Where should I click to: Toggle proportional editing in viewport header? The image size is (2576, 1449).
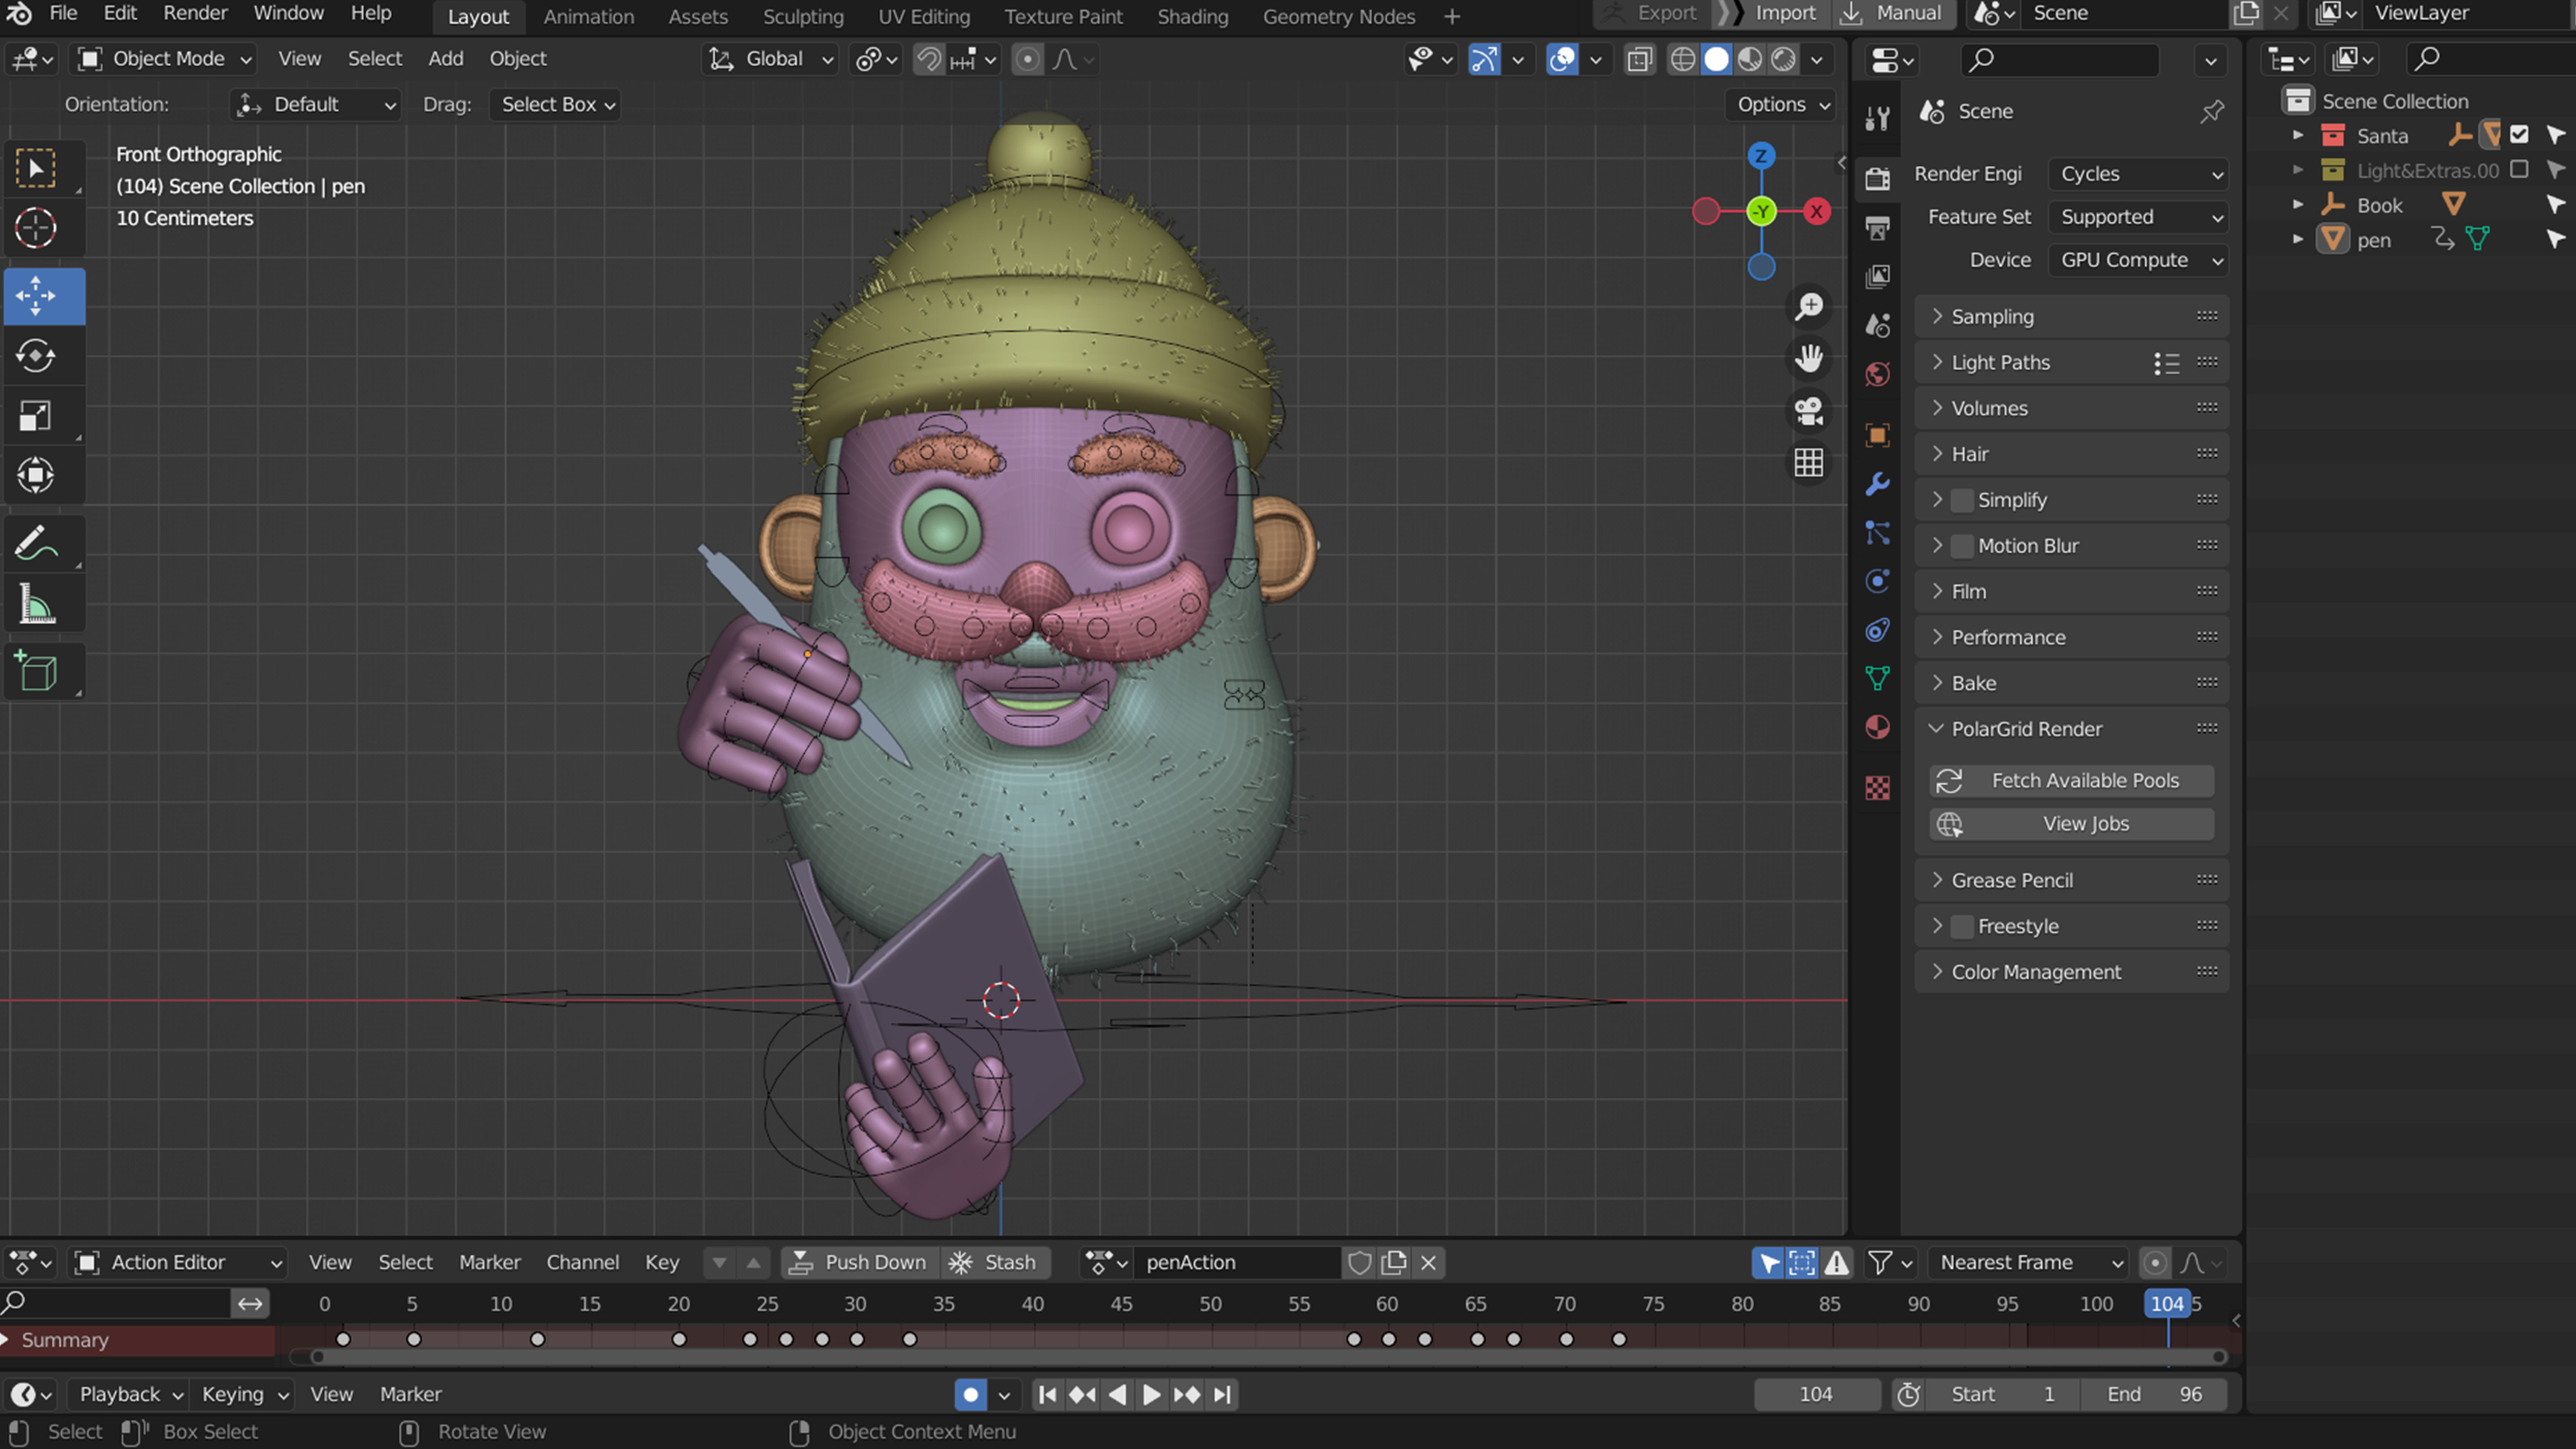click(1027, 59)
